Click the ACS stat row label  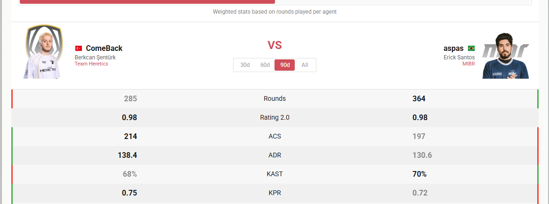(x=275, y=137)
